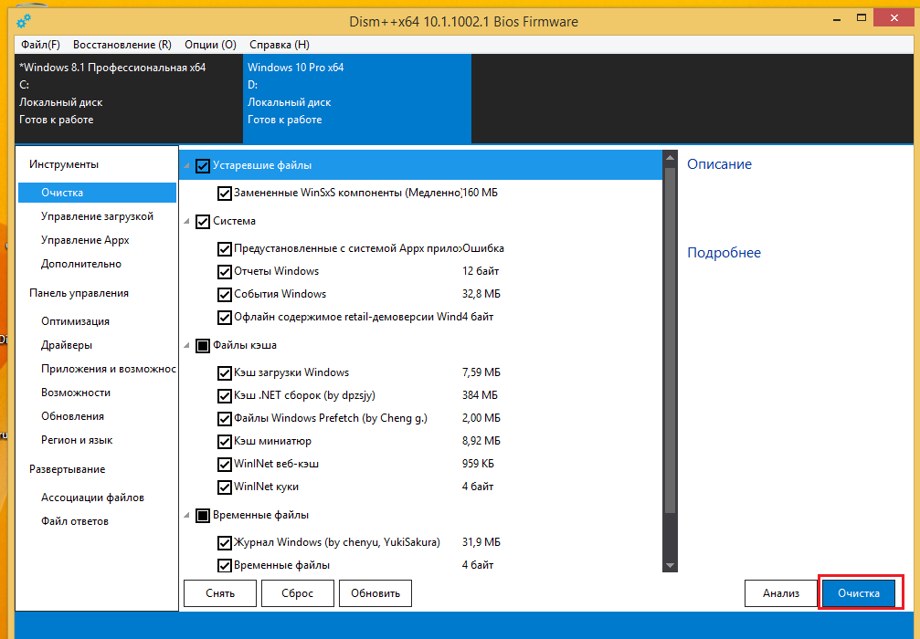Uncheck События Windows checkbox
This screenshot has height=639, width=920.
pyautogui.click(x=224, y=294)
